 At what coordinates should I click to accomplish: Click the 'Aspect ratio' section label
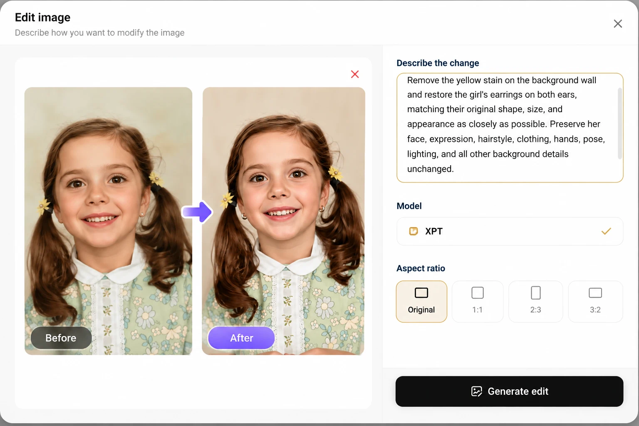coord(421,268)
